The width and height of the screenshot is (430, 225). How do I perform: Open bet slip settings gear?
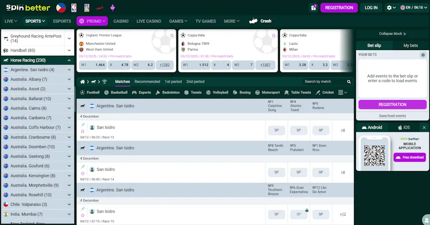[423, 55]
